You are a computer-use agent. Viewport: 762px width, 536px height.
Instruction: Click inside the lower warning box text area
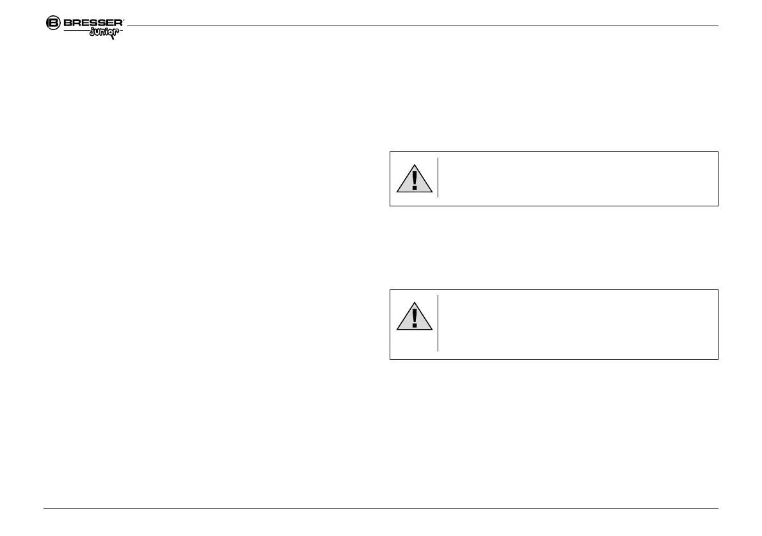coord(576,324)
